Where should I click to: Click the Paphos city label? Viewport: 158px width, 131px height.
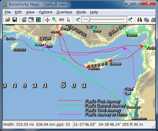[94, 68]
